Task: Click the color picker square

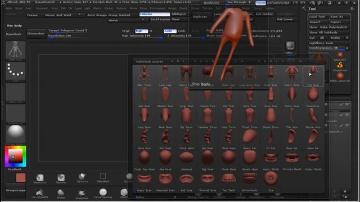Action: click(16, 156)
